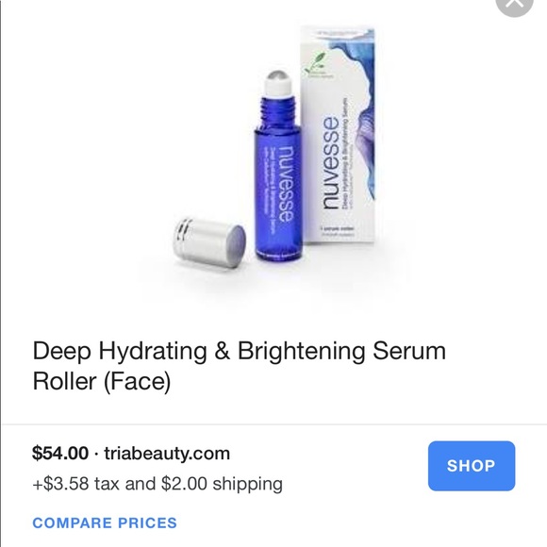
Task: Tap the +$3.58 tax amount
Action: click(60, 484)
